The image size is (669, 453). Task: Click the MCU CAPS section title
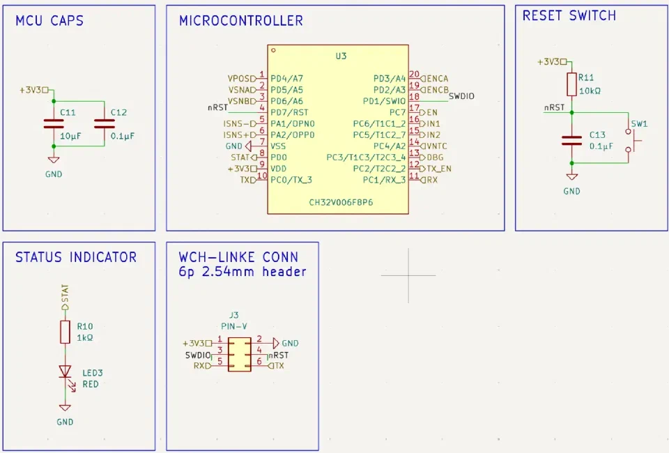tap(49, 20)
